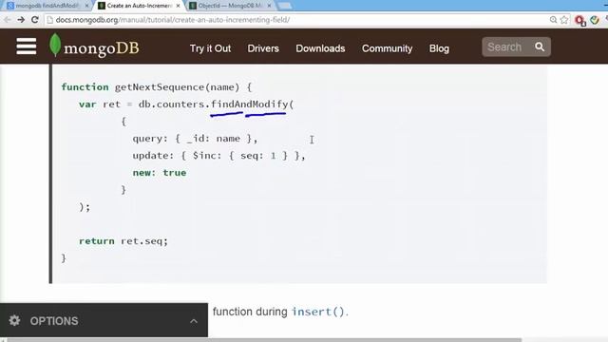Click 'return ret.seq;' code line
The width and height of the screenshot is (608, 342).
[x=123, y=241]
